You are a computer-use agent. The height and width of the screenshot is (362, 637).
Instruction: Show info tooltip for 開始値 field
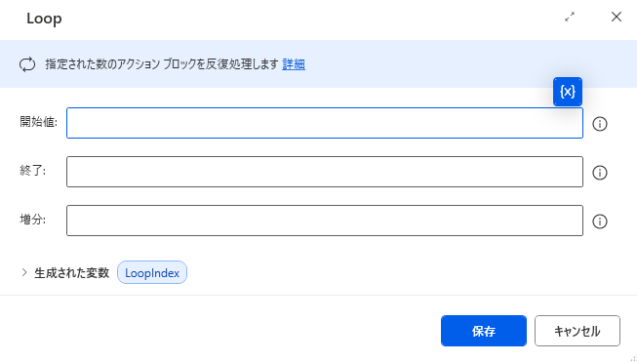(x=600, y=124)
